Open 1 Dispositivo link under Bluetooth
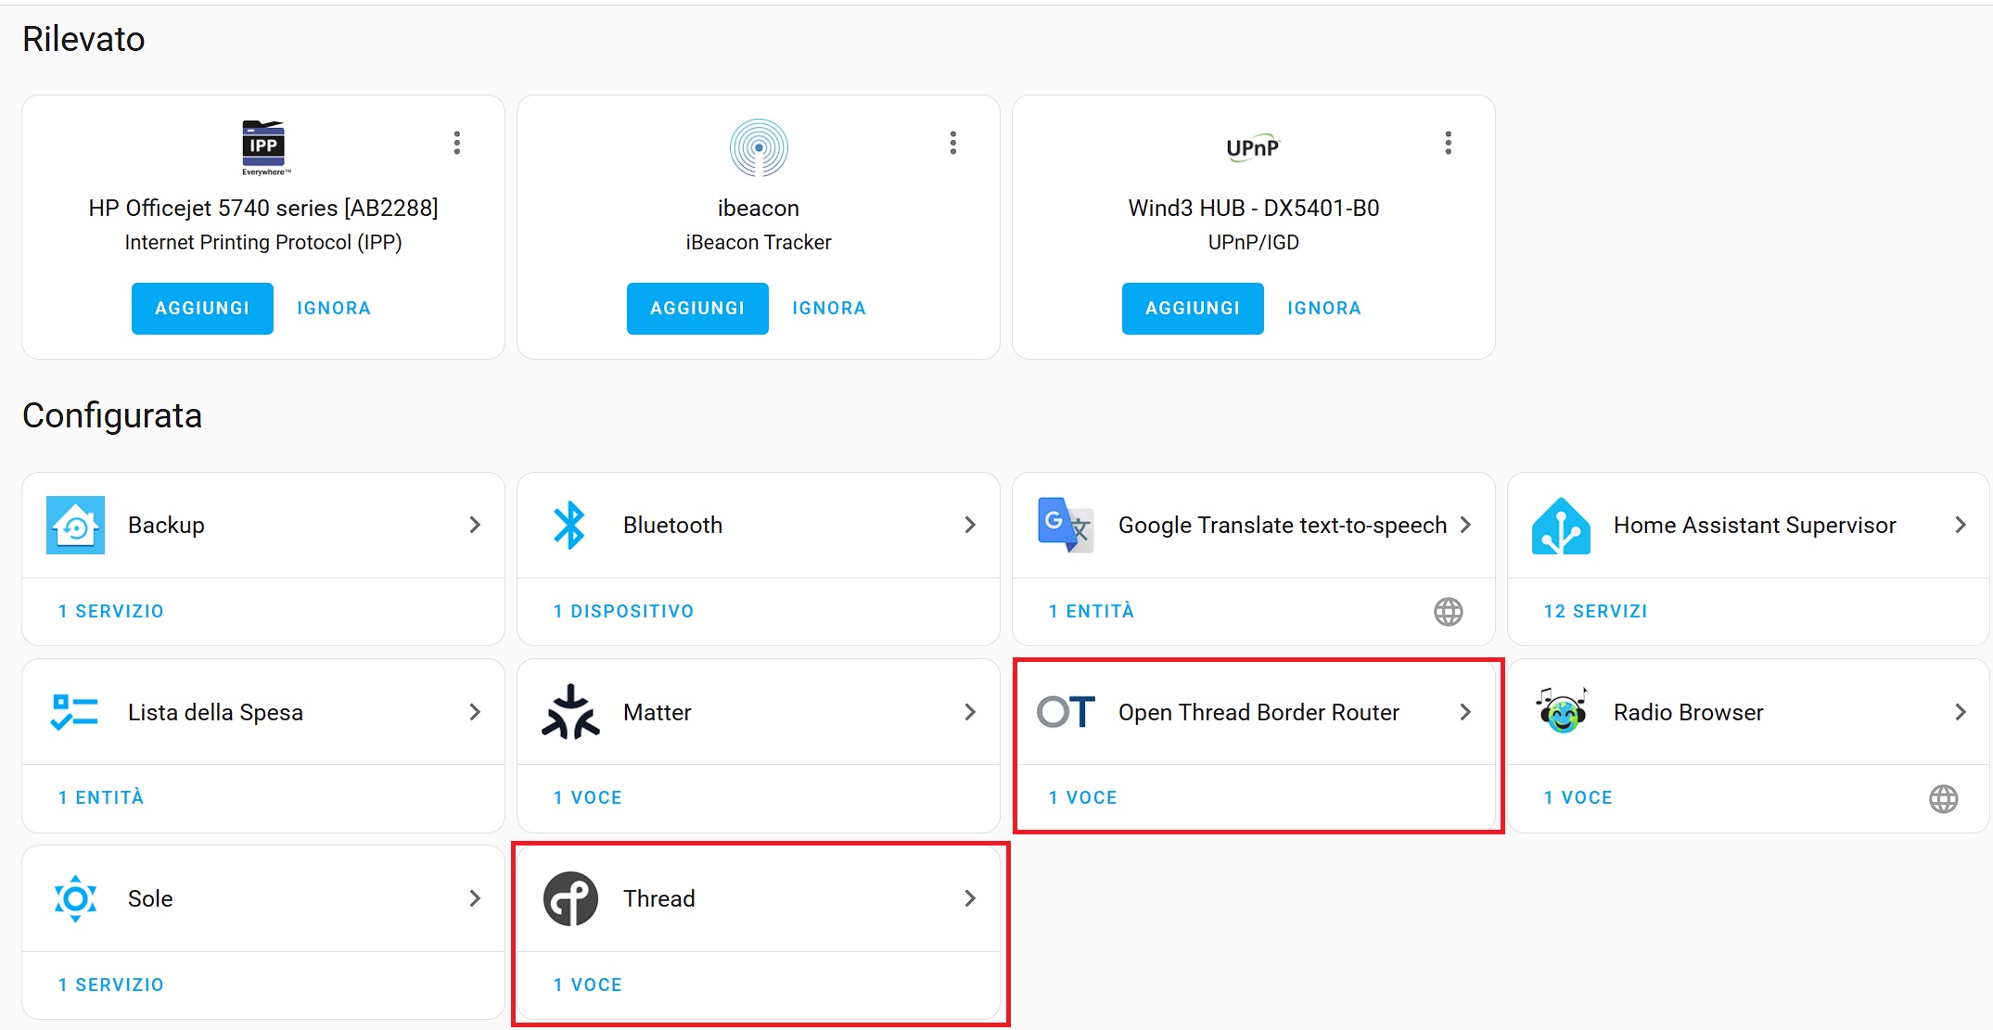The image size is (1993, 1030). 623,611
